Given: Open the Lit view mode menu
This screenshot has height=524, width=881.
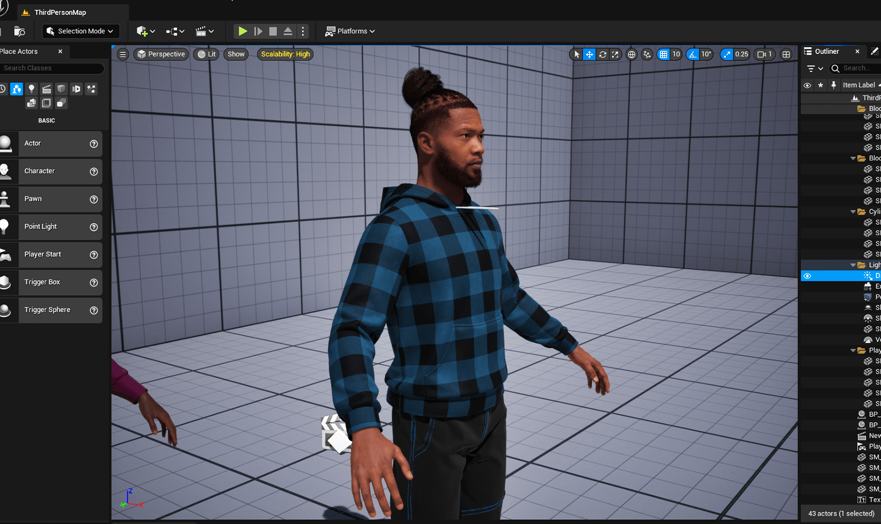Looking at the screenshot, I should click(207, 54).
